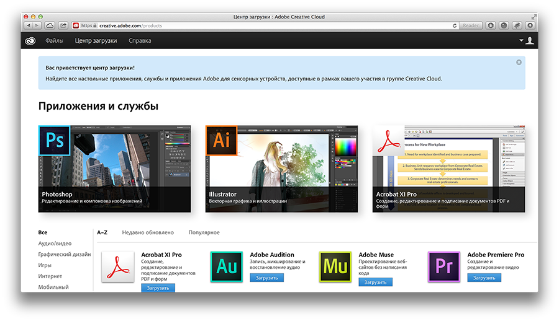The image size is (559, 321).
Task: Open the Adobe Premiere Pro title
Action: point(496,255)
